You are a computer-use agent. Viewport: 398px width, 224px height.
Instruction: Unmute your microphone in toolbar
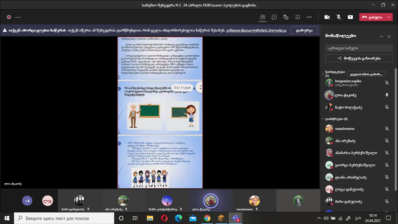pos(339,17)
